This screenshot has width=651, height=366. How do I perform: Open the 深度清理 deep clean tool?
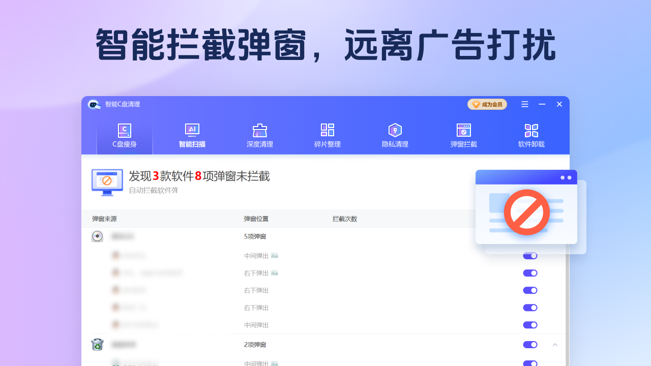click(259, 130)
